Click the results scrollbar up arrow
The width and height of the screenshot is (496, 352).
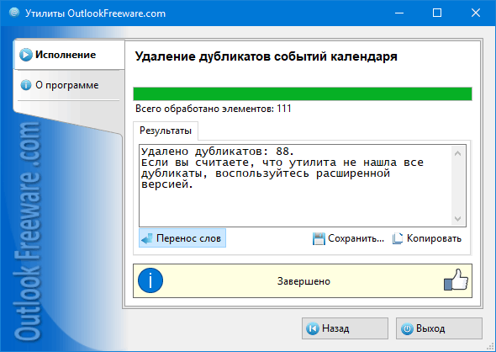457,153
